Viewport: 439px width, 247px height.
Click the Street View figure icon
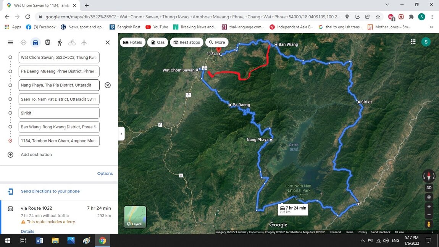(x=428, y=224)
